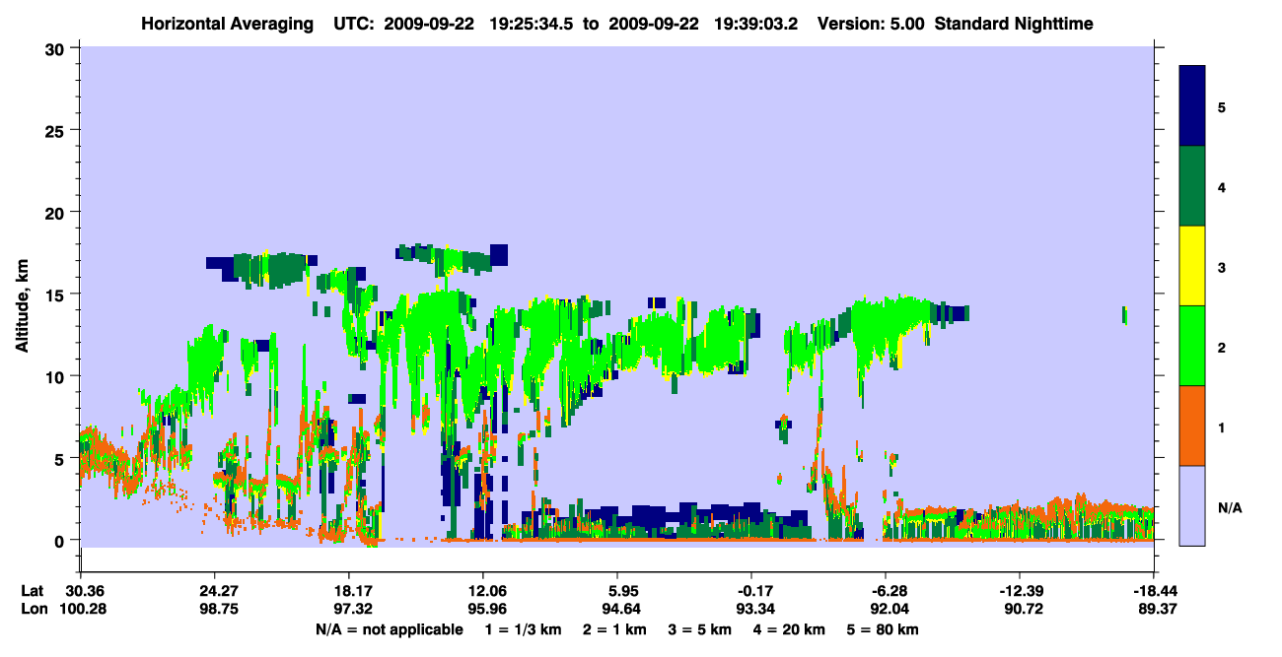Click the colorbar label 'N/A'
1282x657 pixels.
click(x=1230, y=508)
